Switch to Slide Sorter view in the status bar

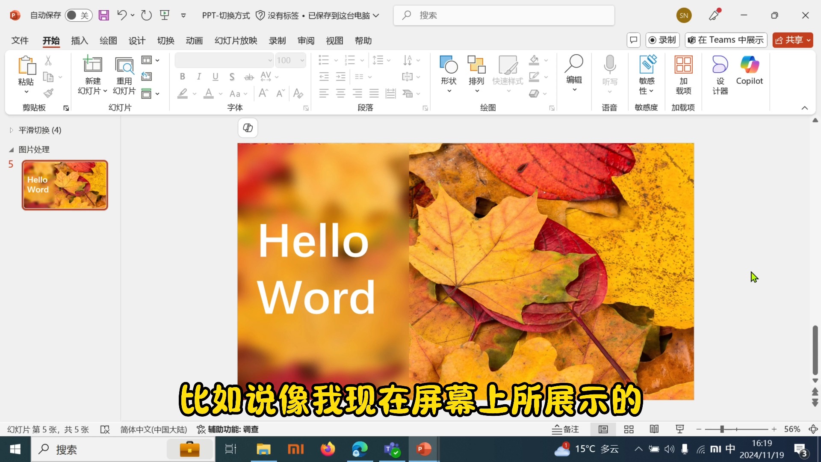(x=629, y=429)
